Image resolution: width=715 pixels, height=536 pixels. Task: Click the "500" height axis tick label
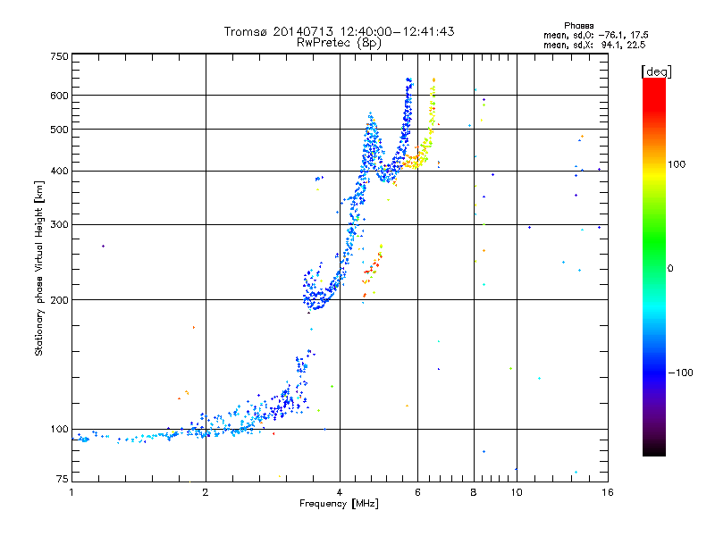(x=59, y=130)
